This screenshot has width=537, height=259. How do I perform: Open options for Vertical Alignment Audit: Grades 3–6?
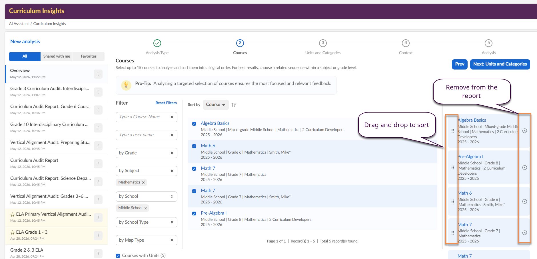click(98, 200)
